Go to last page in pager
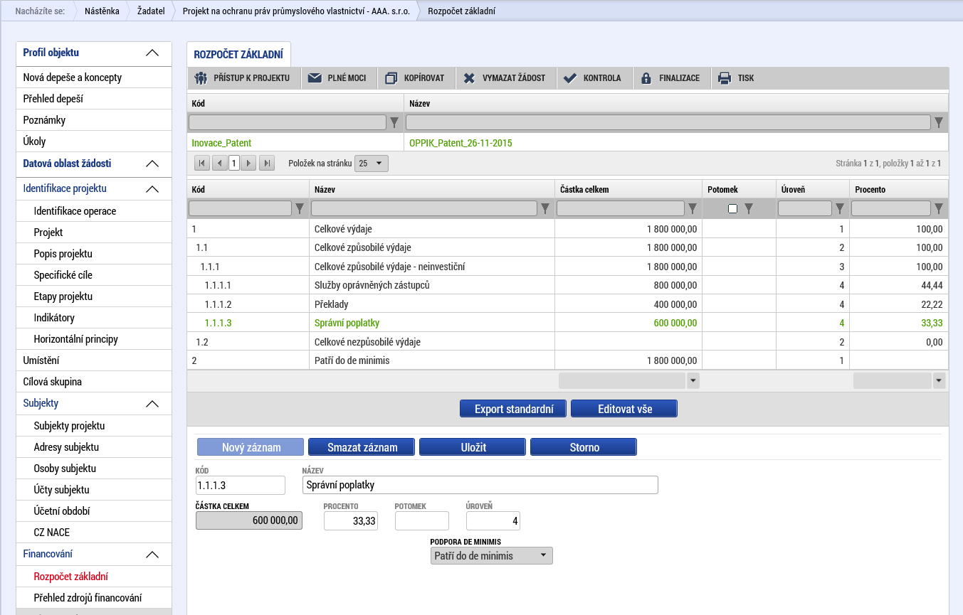This screenshot has height=615, width=963. click(x=267, y=164)
